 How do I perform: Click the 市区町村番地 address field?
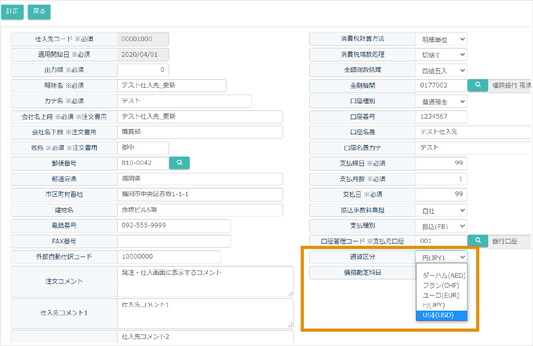pyautogui.click(x=200, y=195)
